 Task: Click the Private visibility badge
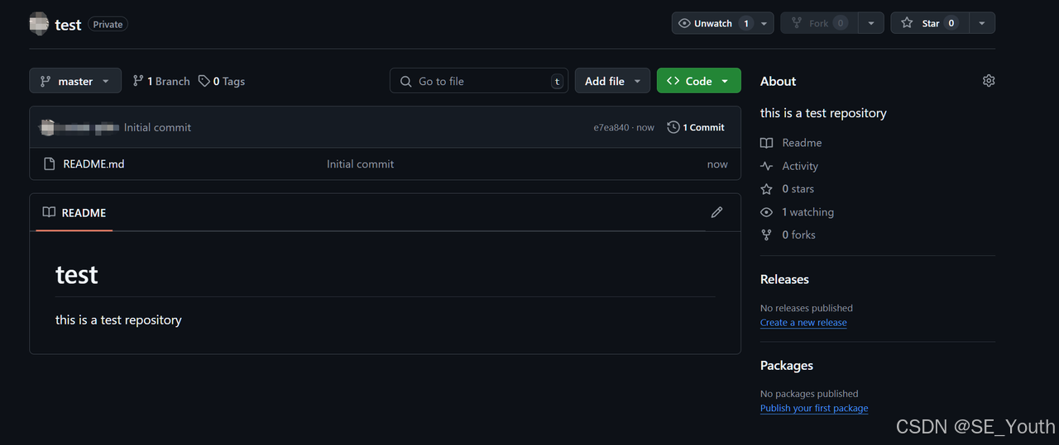pyautogui.click(x=108, y=25)
